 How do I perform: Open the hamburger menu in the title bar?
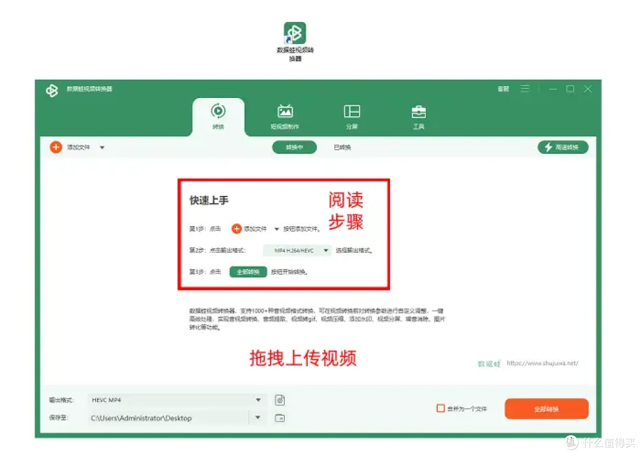click(525, 88)
